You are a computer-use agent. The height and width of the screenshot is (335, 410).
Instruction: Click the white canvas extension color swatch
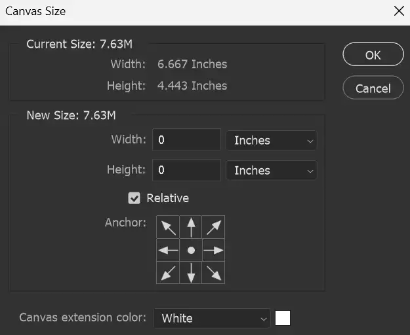pyautogui.click(x=283, y=318)
